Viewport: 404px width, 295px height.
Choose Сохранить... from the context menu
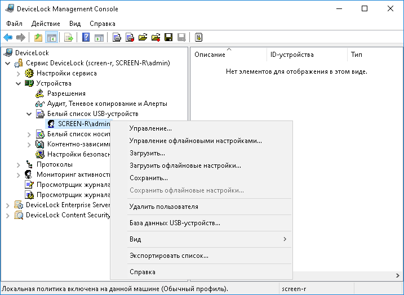(202, 178)
